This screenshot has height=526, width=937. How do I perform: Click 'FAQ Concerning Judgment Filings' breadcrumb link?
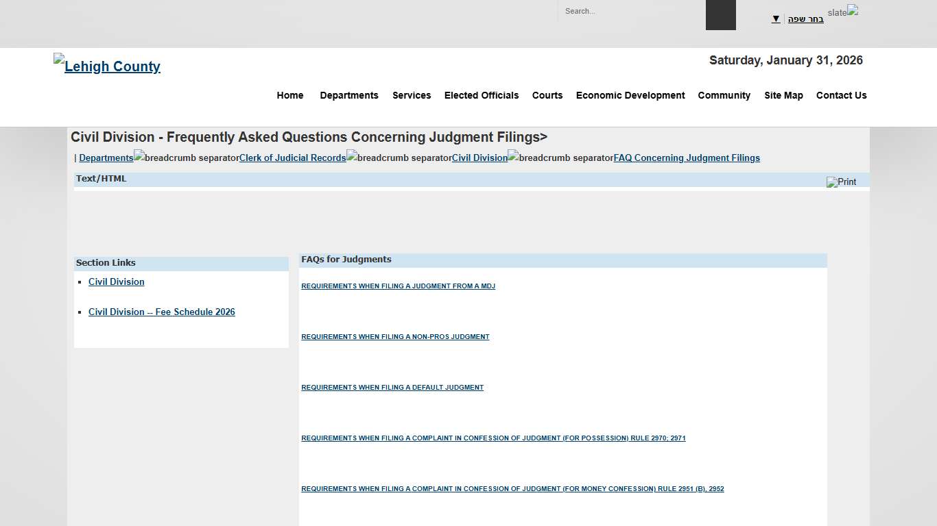click(687, 158)
